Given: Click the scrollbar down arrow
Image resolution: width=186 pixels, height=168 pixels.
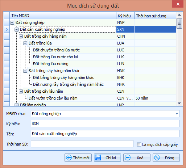Looking at the screenshot, I should (179, 103).
